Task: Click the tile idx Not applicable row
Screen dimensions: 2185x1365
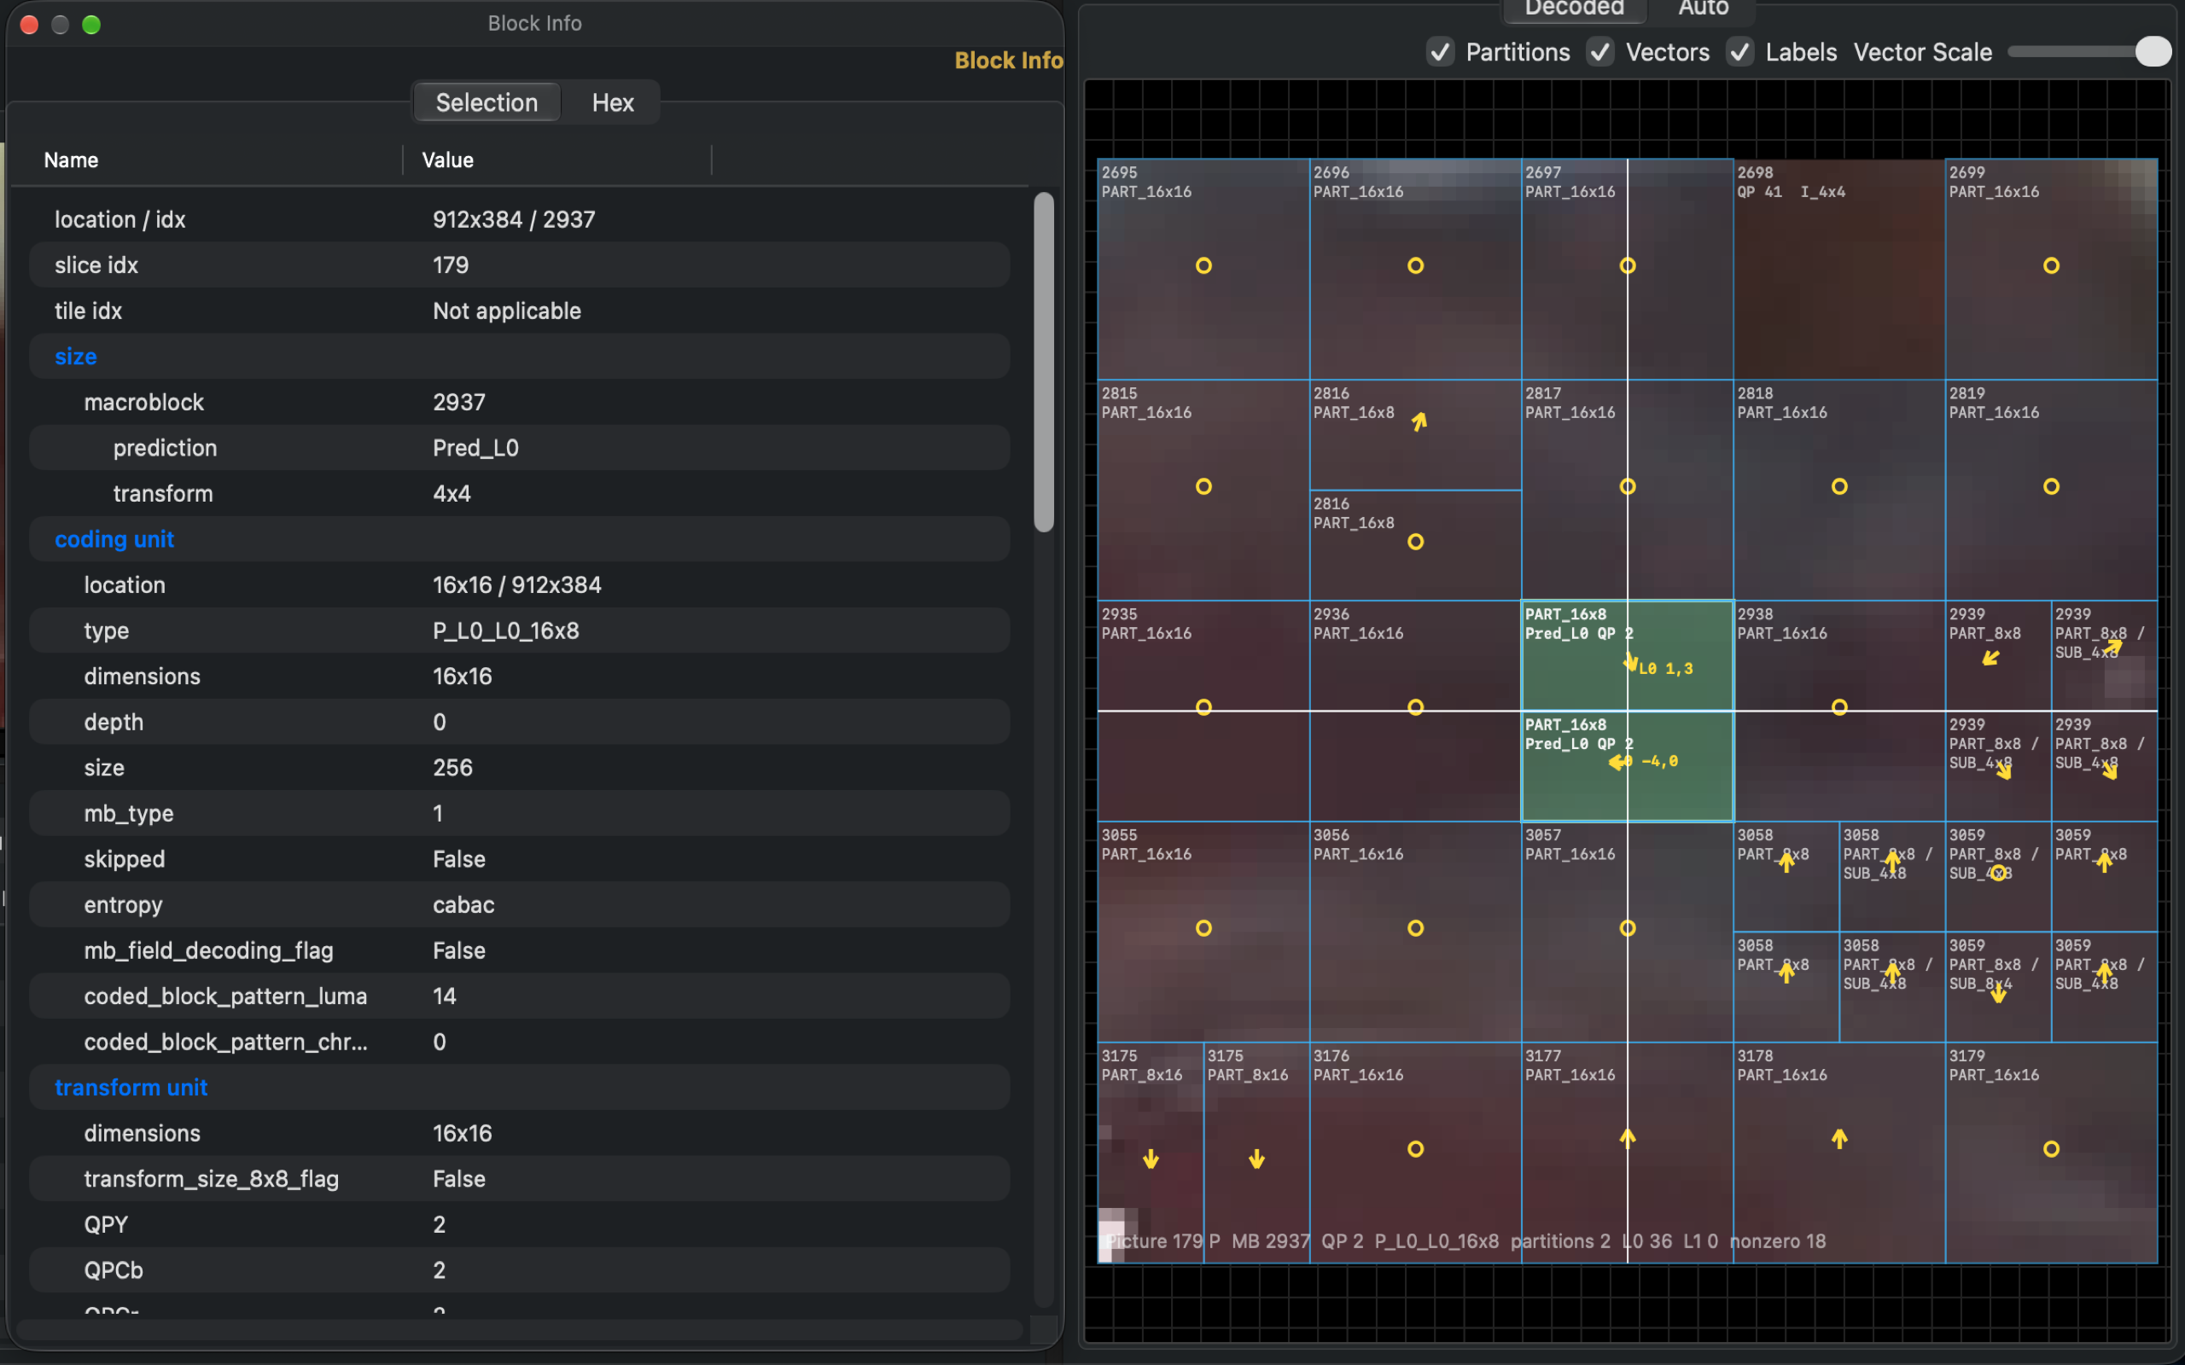Action: [519, 311]
